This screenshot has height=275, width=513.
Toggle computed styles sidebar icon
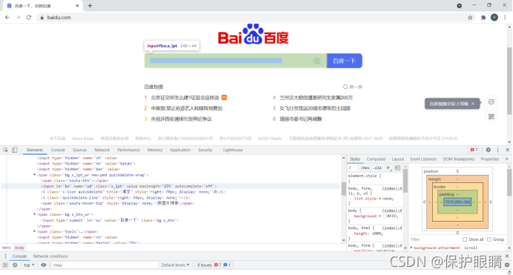pyautogui.click(x=397, y=168)
